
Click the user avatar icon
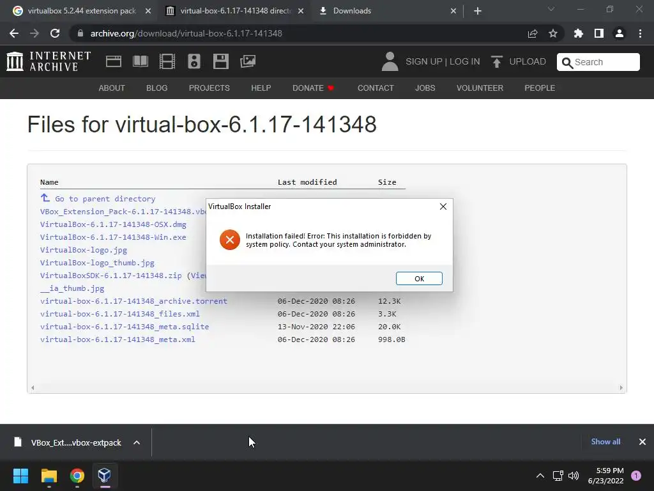click(390, 61)
